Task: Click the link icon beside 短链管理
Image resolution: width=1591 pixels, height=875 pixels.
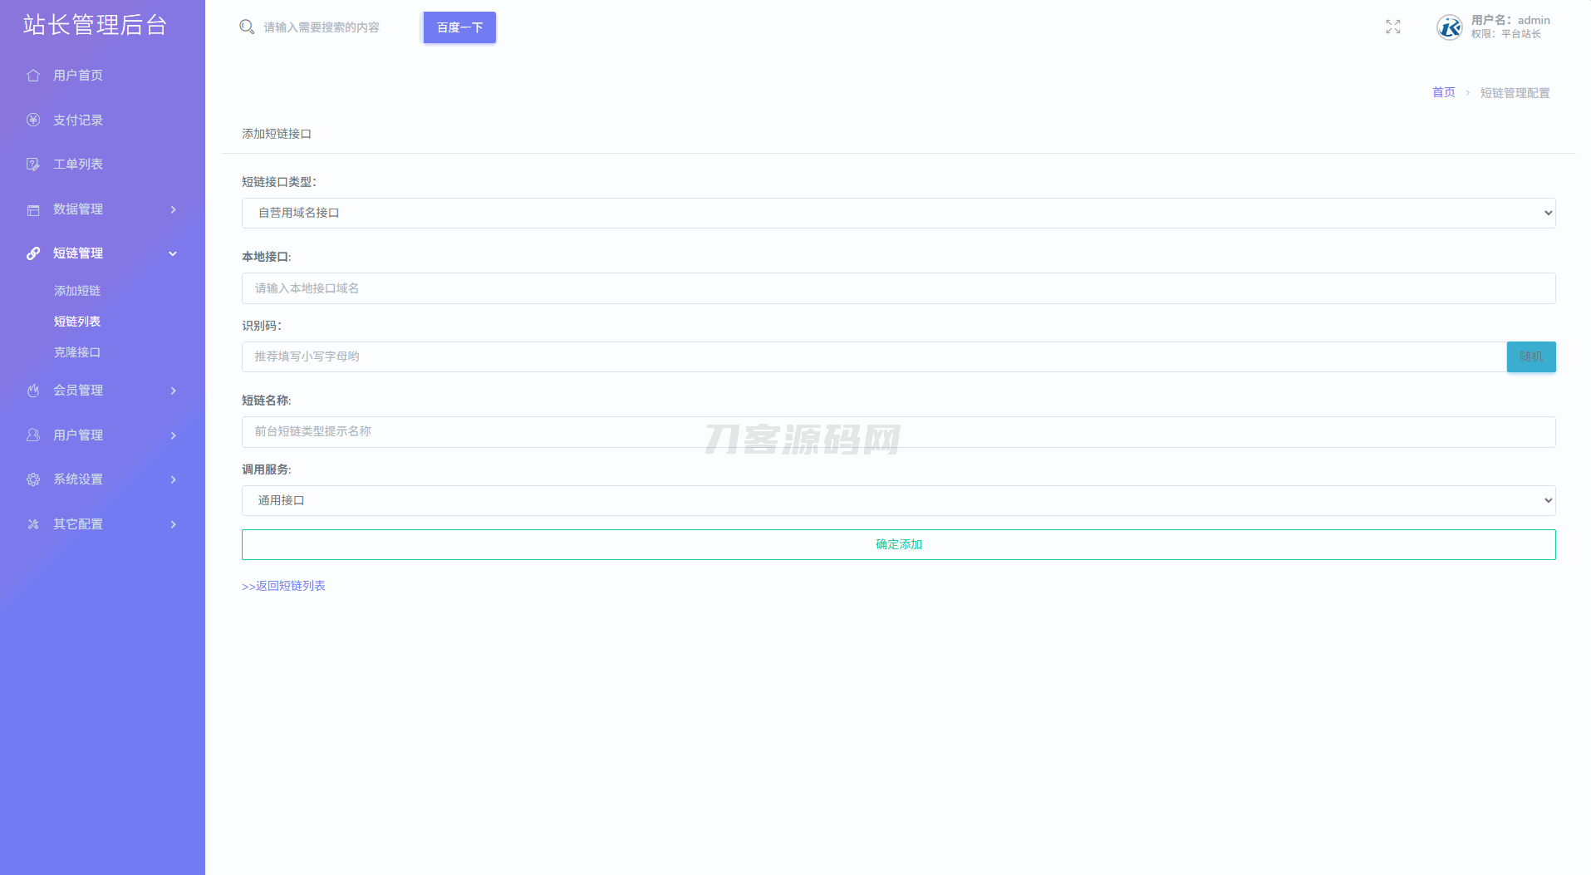Action: (33, 253)
